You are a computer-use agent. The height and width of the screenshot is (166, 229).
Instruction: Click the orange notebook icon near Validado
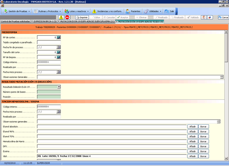click(x=204, y=17)
